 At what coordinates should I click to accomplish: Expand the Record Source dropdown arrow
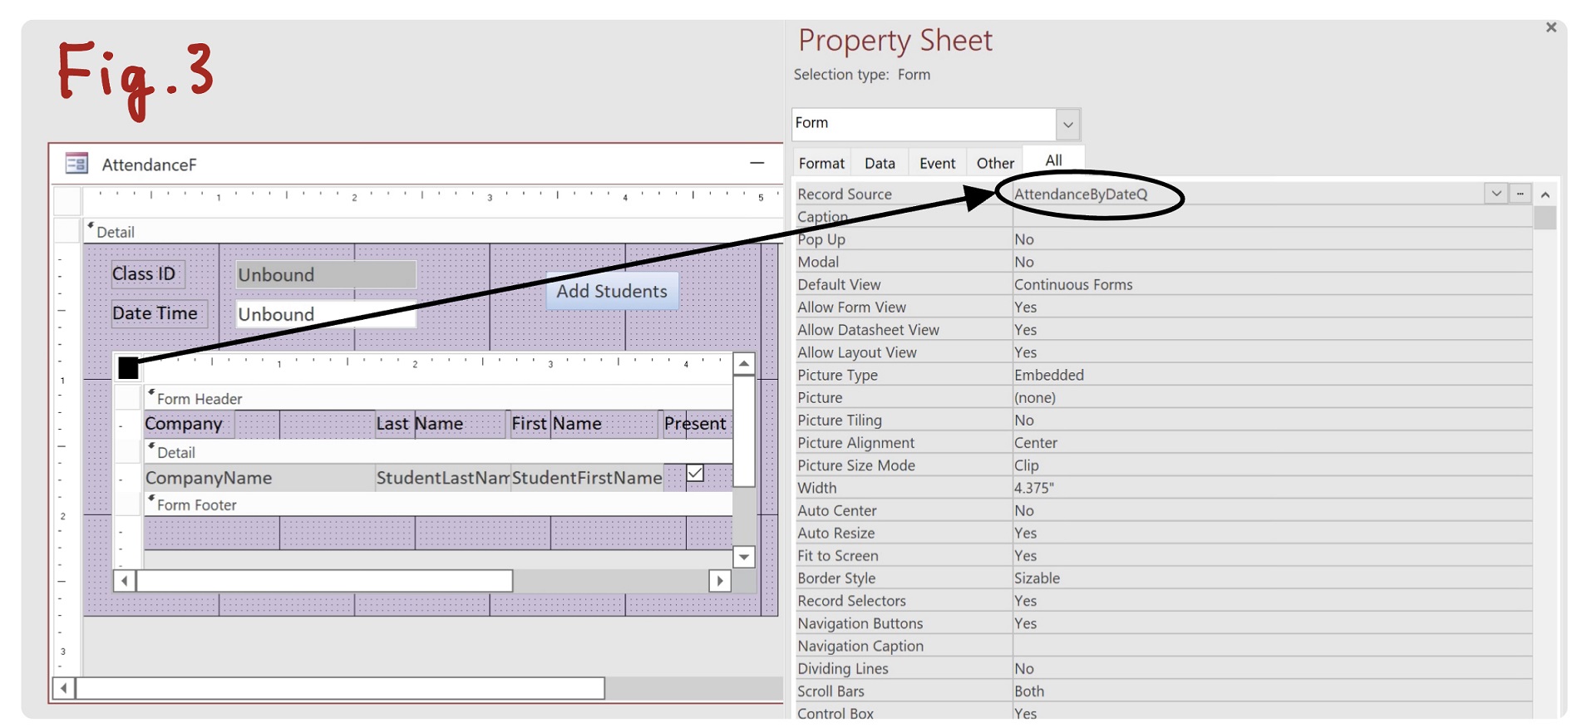(x=1496, y=194)
